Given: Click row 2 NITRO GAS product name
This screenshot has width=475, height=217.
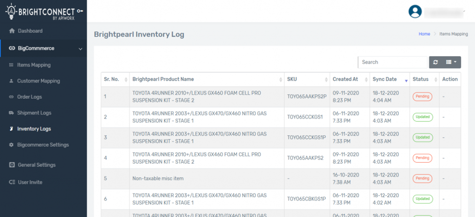Looking at the screenshot, I should [x=199, y=117].
